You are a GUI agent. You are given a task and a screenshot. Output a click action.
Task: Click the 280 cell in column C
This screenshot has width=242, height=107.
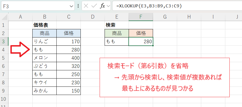(69, 50)
